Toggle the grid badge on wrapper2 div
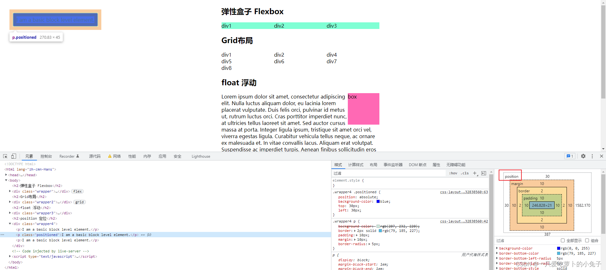 [x=80, y=202]
